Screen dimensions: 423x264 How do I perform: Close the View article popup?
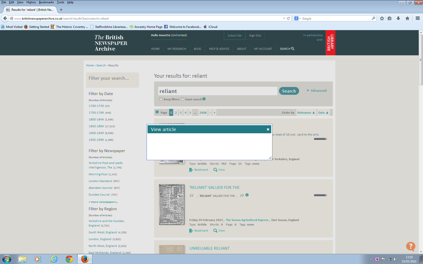pos(268,129)
